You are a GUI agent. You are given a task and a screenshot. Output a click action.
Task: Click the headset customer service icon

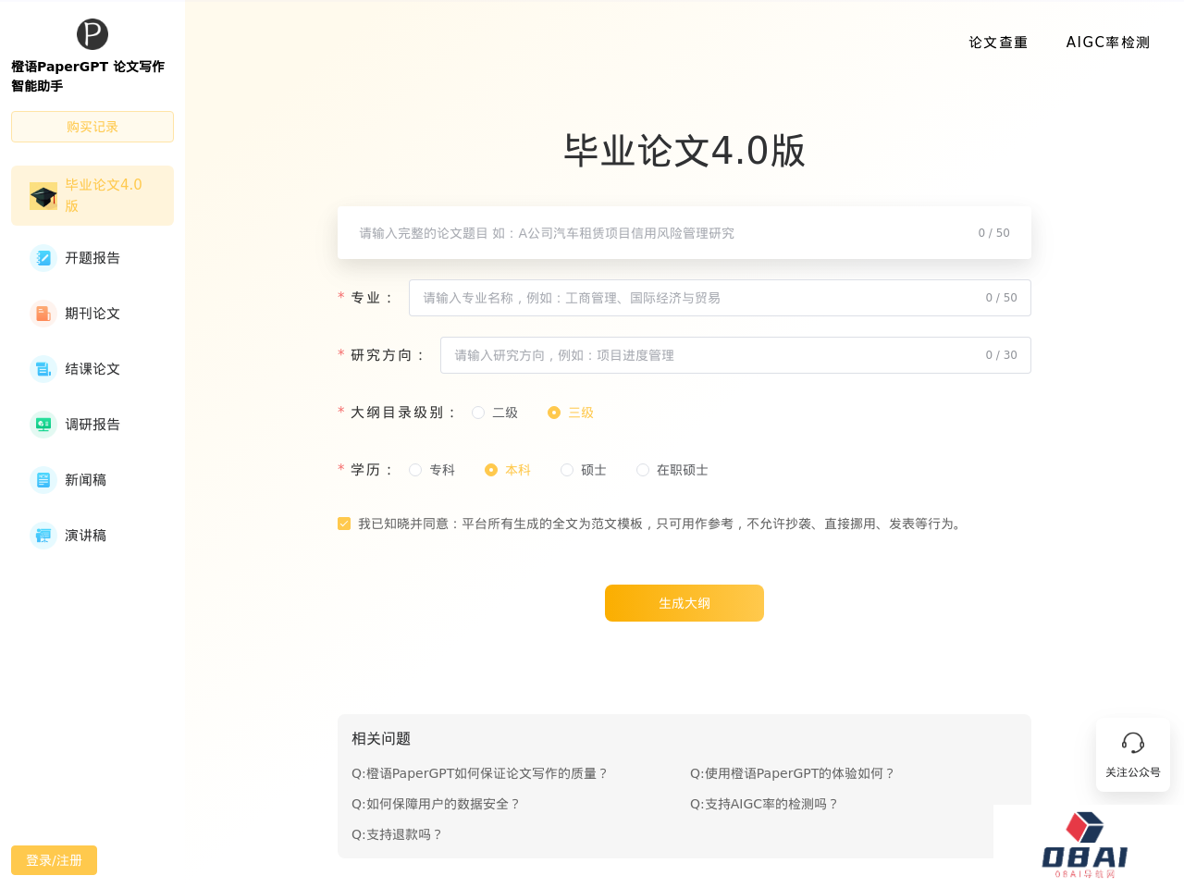click(1133, 743)
